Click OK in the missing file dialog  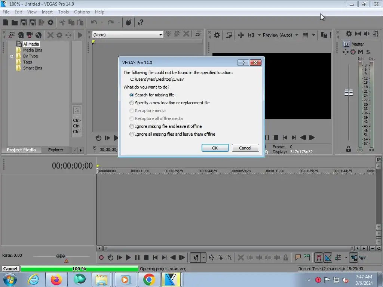click(x=215, y=148)
